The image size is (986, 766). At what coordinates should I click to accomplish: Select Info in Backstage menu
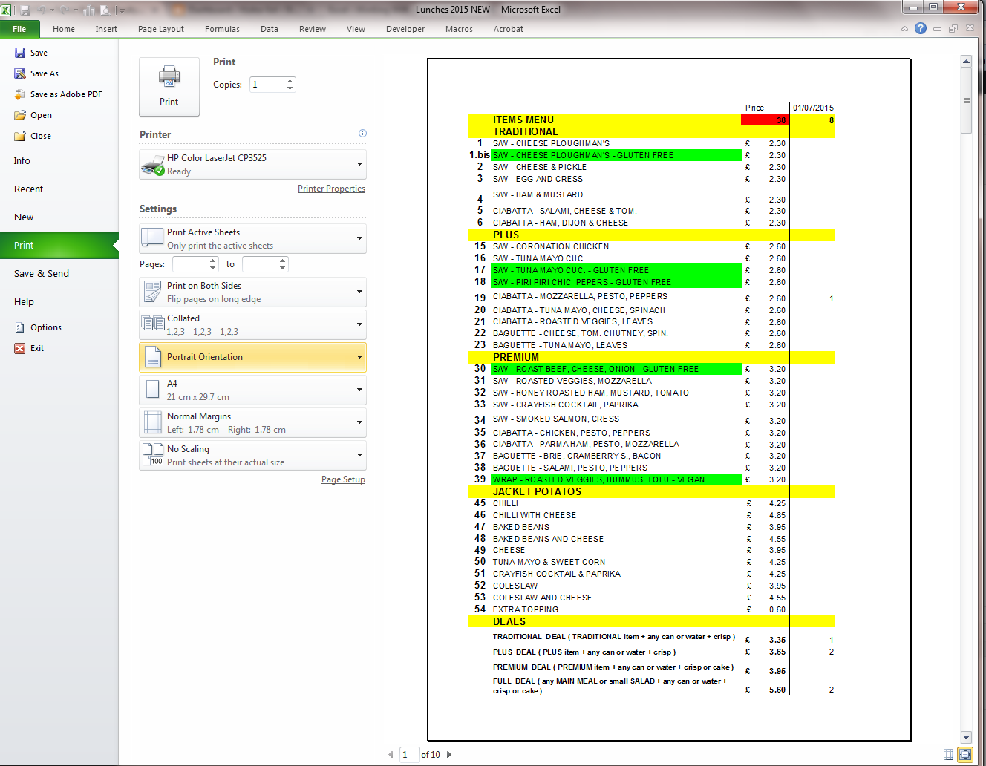click(59, 160)
